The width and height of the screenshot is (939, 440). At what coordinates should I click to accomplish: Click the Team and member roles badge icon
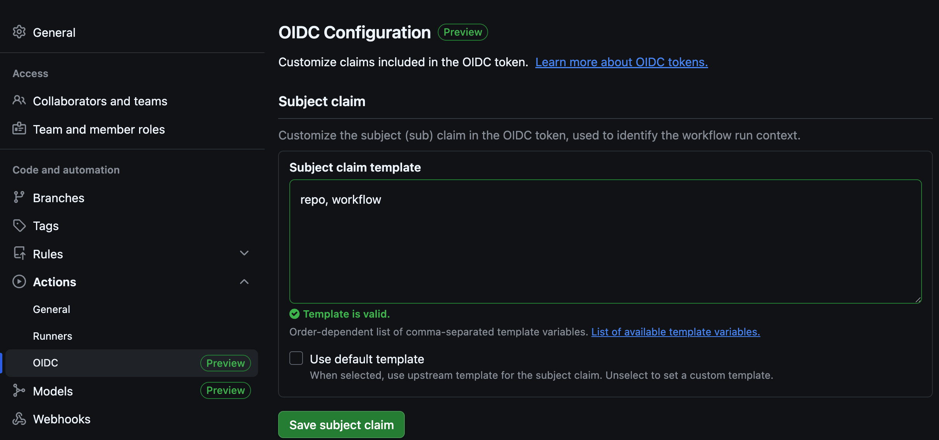[19, 129]
